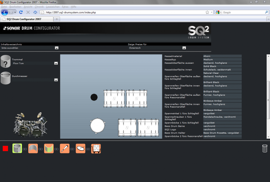Open the Datei menu
Screen dimensions: 270x182
point(4,7)
